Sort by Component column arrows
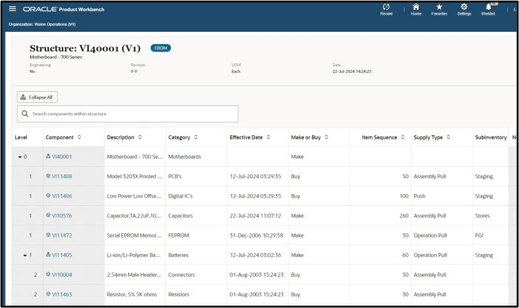Screen dimensions: 519x308 click(x=80, y=137)
